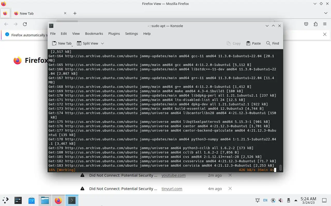Open Konsole Help menu
The width and height of the screenshot is (331, 206).
tap(147, 33)
